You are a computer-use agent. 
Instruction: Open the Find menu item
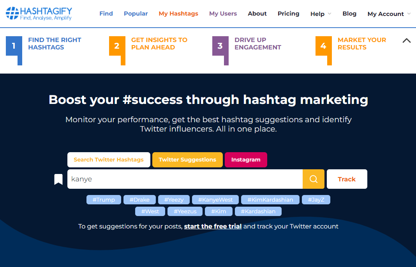pos(106,14)
